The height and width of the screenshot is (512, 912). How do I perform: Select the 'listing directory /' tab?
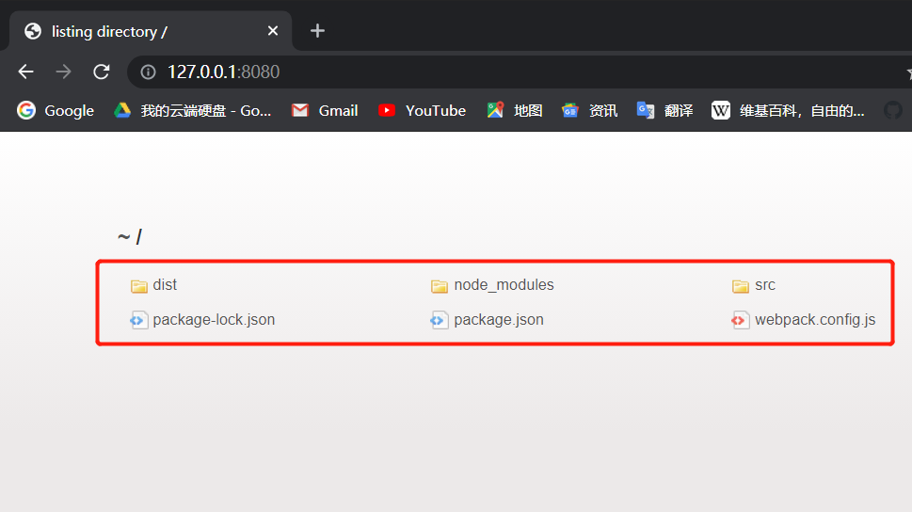150,31
